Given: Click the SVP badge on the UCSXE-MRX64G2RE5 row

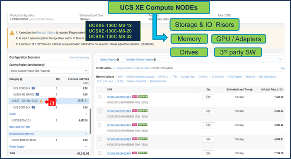Looking at the screenshot, I should point(143,139).
